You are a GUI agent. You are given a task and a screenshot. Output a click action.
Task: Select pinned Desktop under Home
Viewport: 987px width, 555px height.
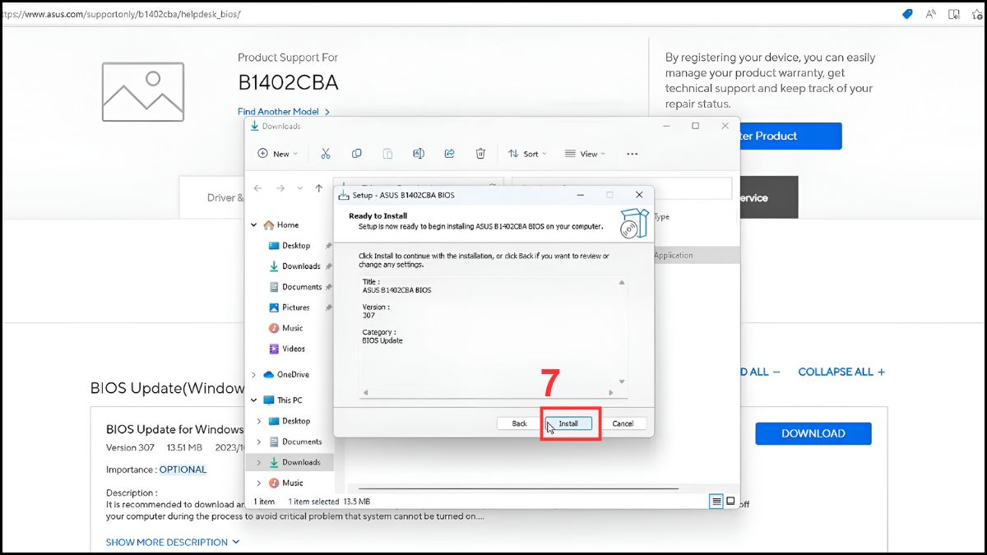[296, 246]
